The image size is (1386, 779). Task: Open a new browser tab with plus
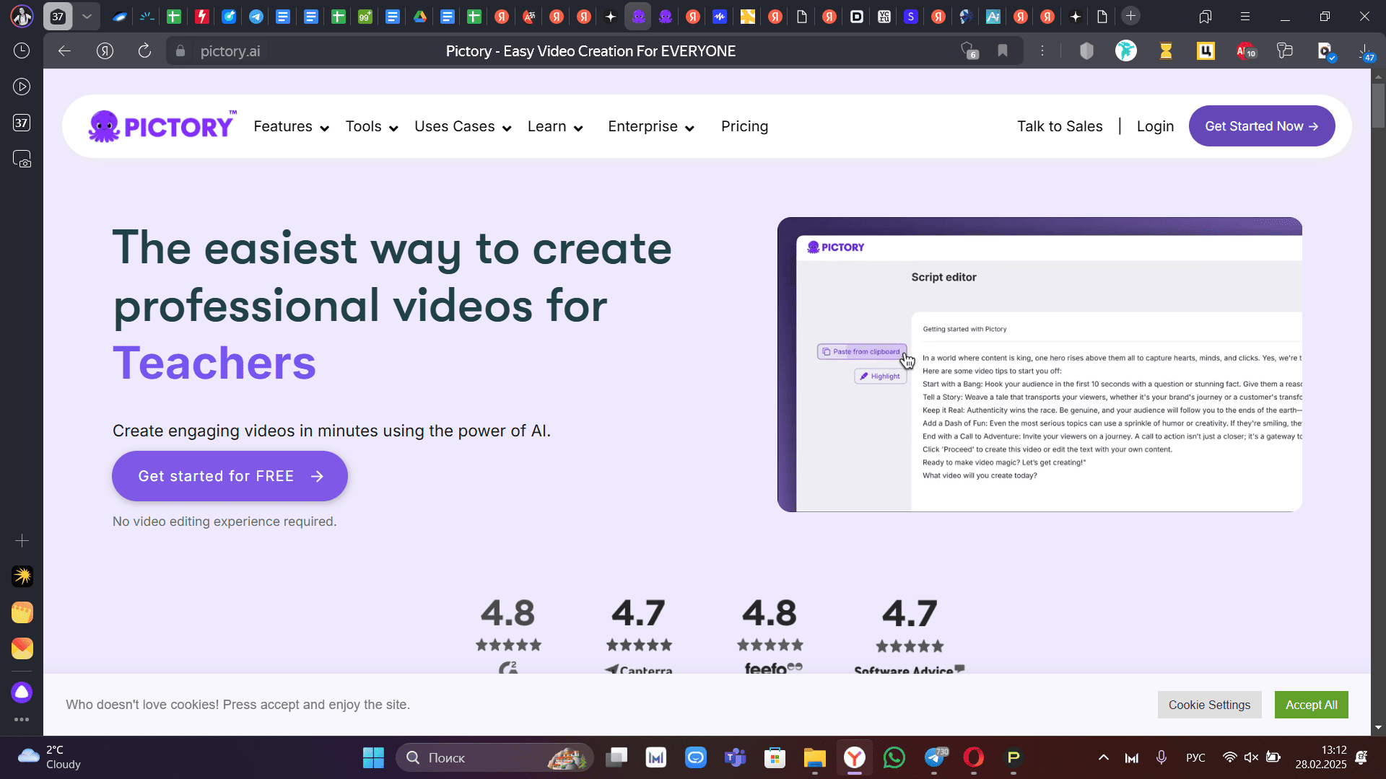(1130, 16)
